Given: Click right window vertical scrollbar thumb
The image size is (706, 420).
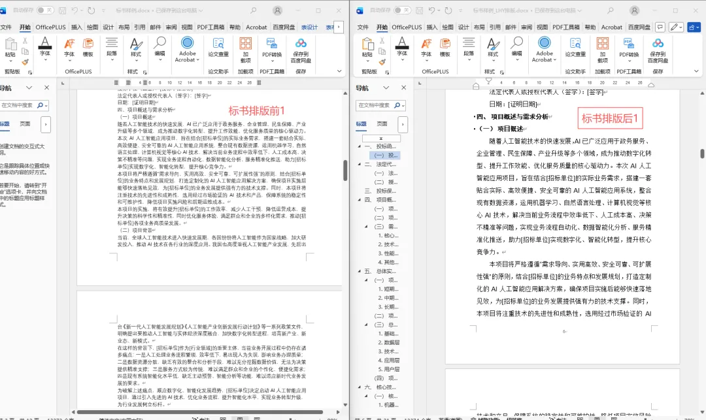Looking at the screenshot, I should pos(702,153).
